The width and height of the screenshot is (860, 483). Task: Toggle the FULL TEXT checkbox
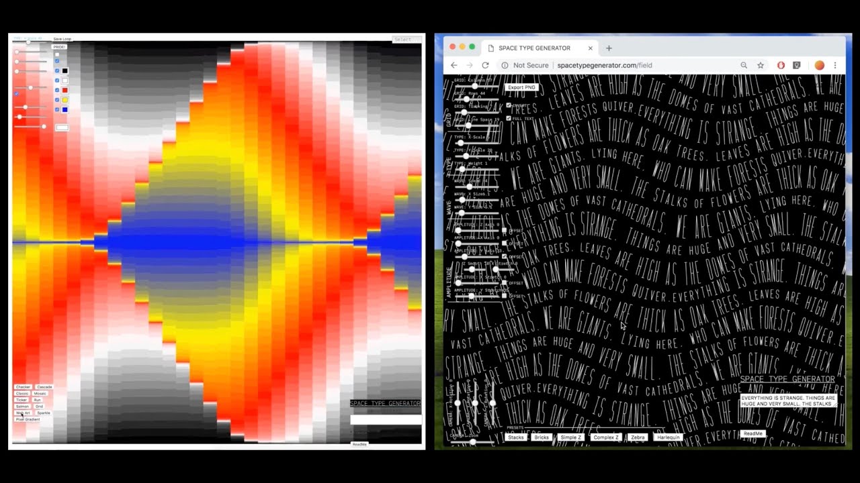(x=509, y=118)
